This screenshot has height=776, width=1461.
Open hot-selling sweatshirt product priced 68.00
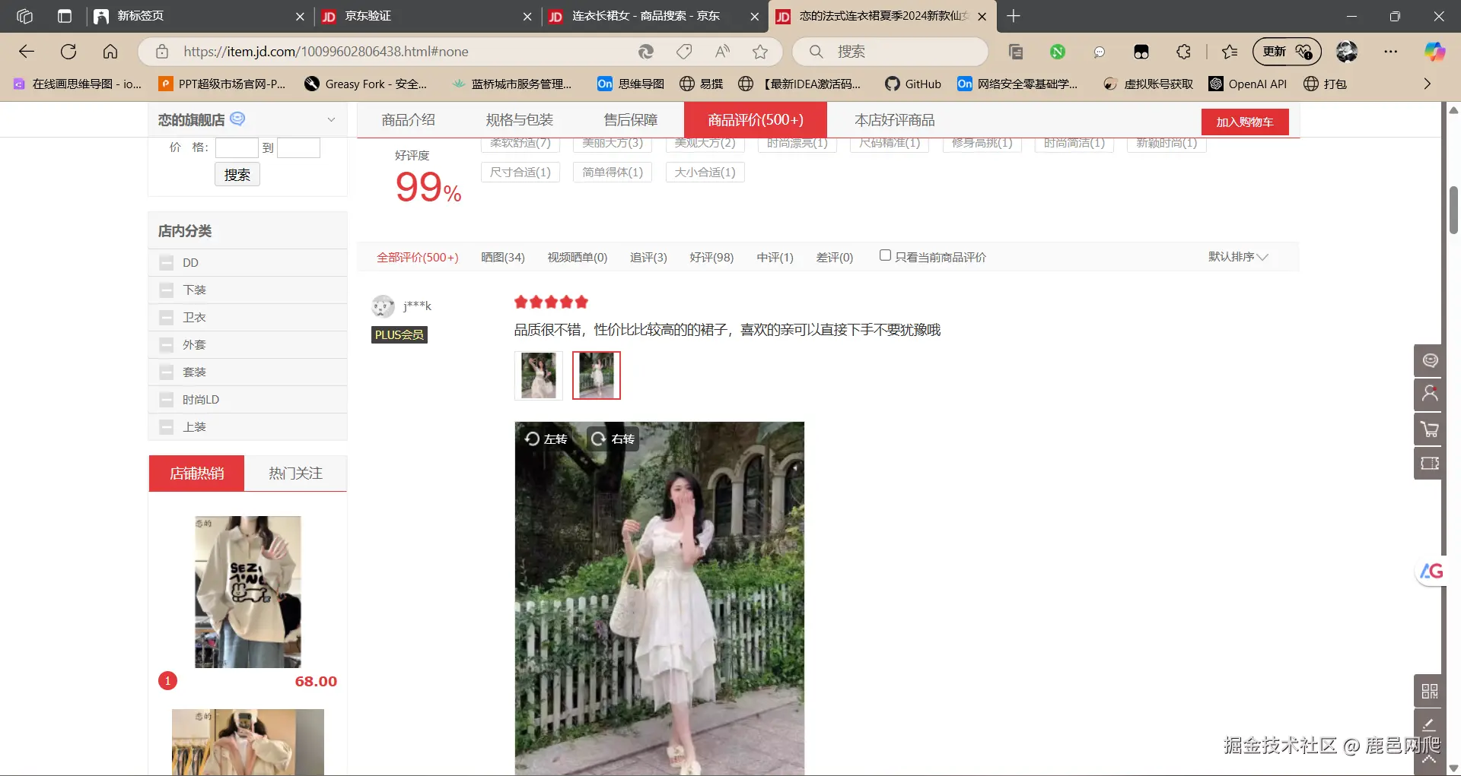[248, 592]
